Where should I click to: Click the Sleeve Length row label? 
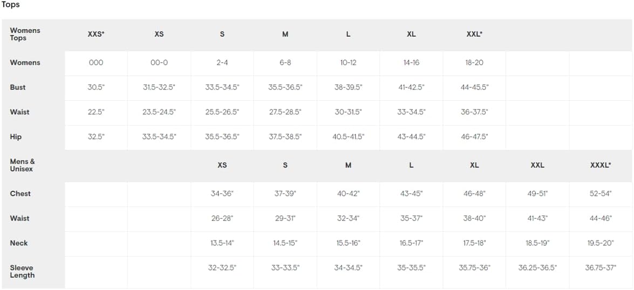[x=22, y=272]
